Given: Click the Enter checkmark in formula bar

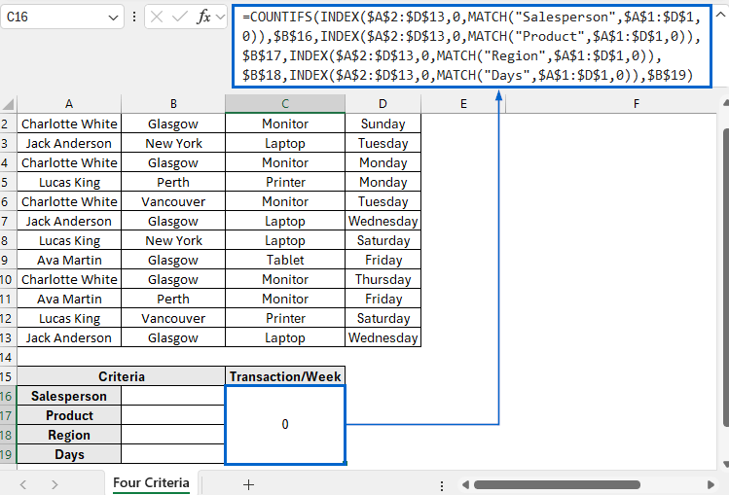Looking at the screenshot, I should (180, 18).
